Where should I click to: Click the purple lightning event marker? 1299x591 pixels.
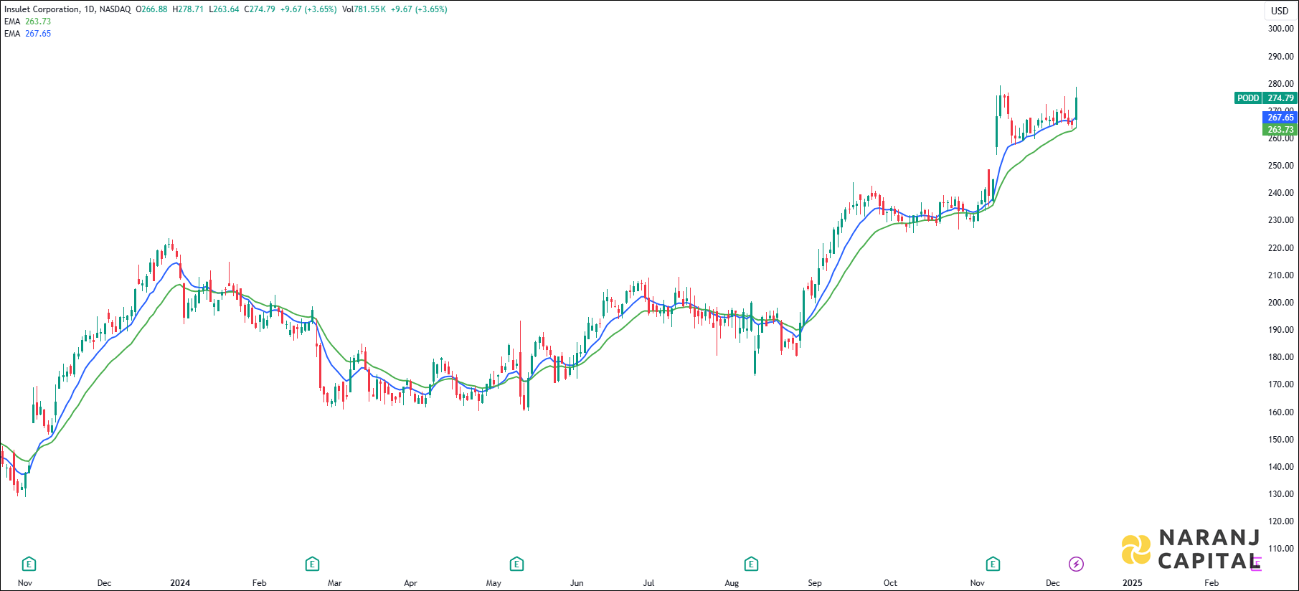pyautogui.click(x=1076, y=564)
